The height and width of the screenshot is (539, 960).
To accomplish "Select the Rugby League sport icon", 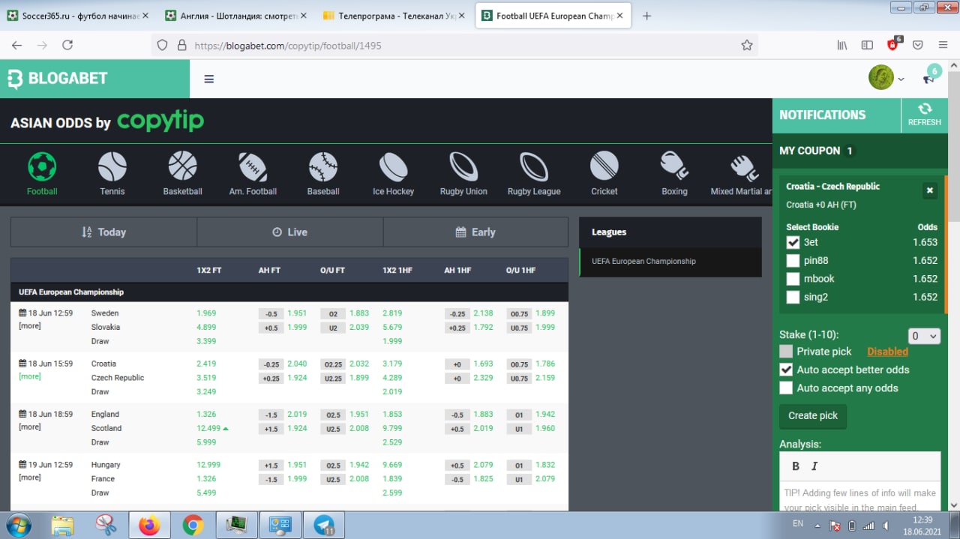I will [x=534, y=166].
